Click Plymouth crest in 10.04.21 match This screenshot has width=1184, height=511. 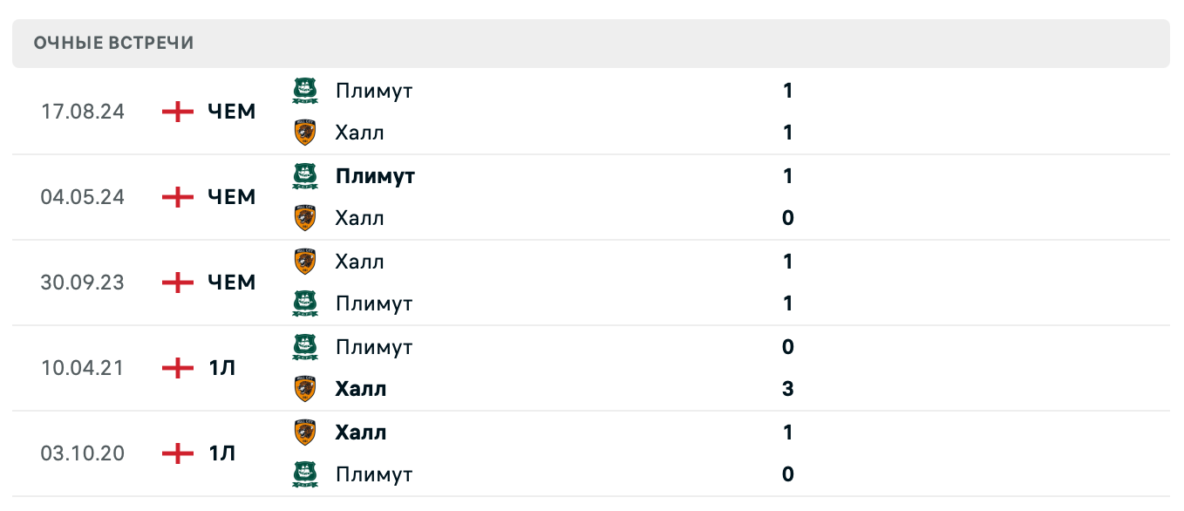pyautogui.click(x=304, y=347)
